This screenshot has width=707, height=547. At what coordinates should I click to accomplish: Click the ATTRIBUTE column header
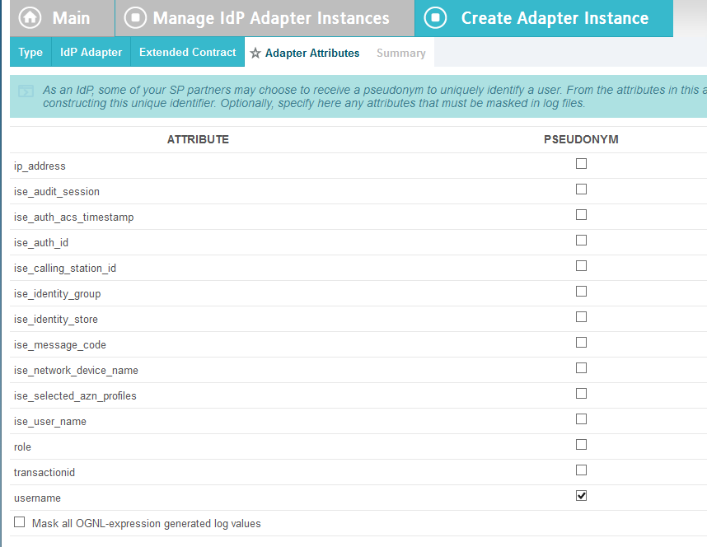pyautogui.click(x=198, y=140)
